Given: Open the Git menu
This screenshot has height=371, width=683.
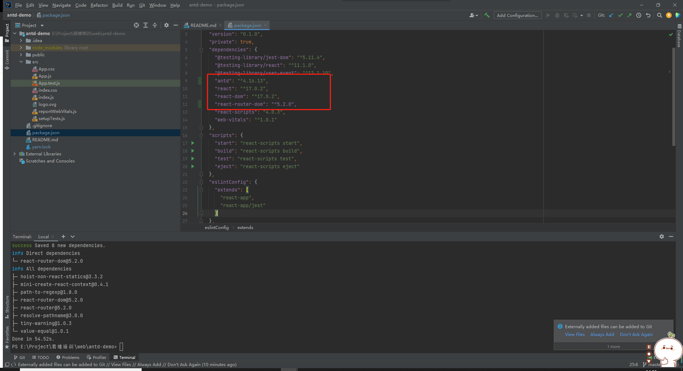Looking at the screenshot, I should pos(142,5).
